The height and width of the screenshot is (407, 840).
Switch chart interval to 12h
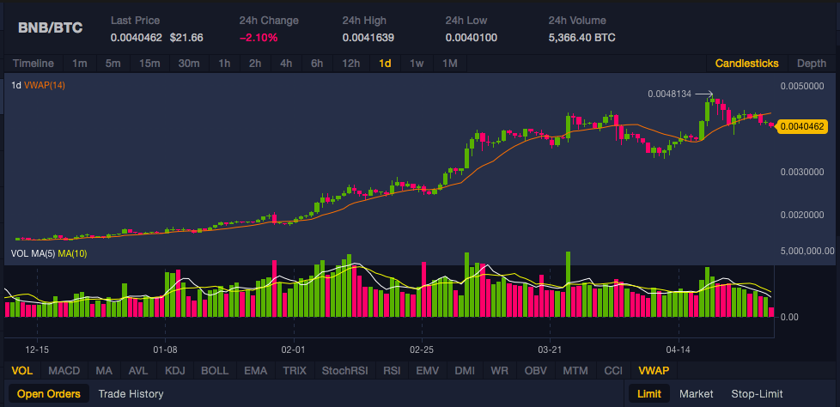(351, 64)
